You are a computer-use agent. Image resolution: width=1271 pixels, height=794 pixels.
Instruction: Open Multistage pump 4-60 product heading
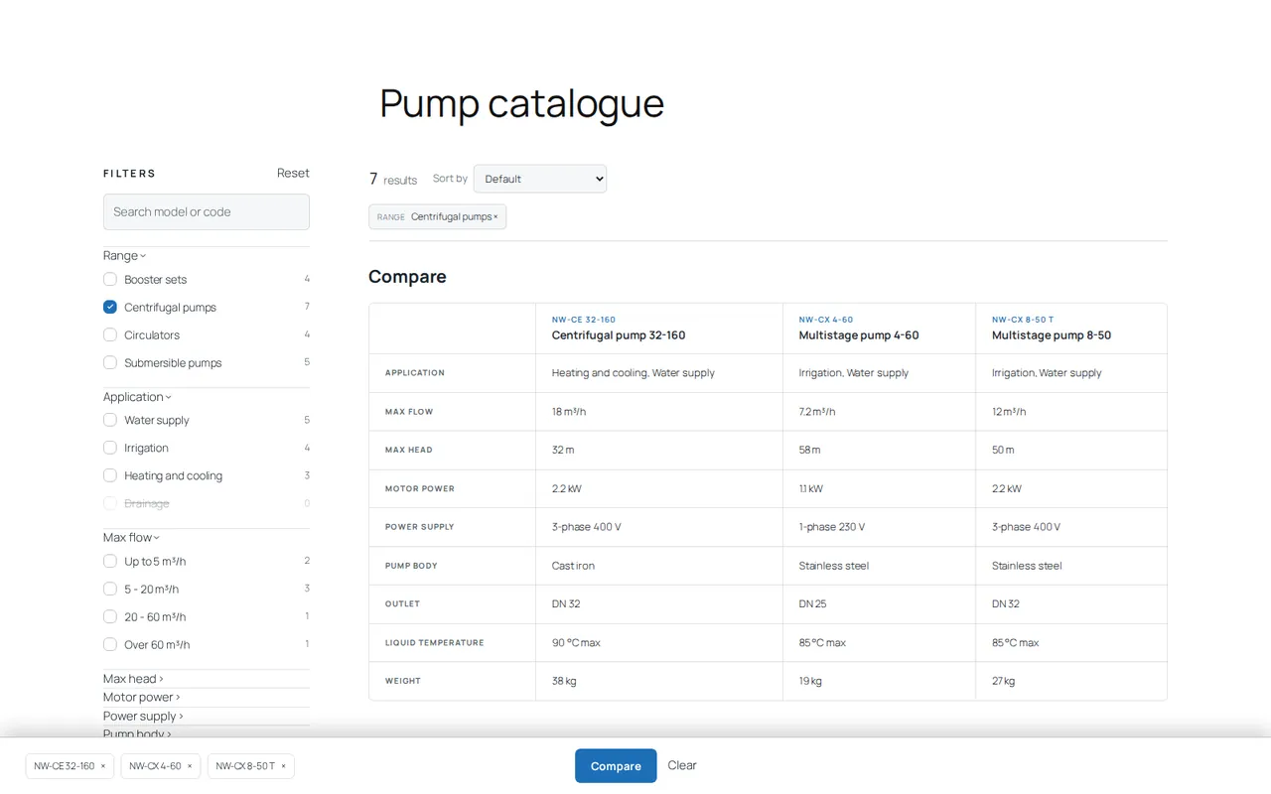859,335
